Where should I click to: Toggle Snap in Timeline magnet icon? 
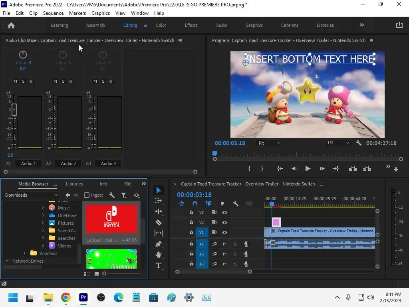pos(195,203)
